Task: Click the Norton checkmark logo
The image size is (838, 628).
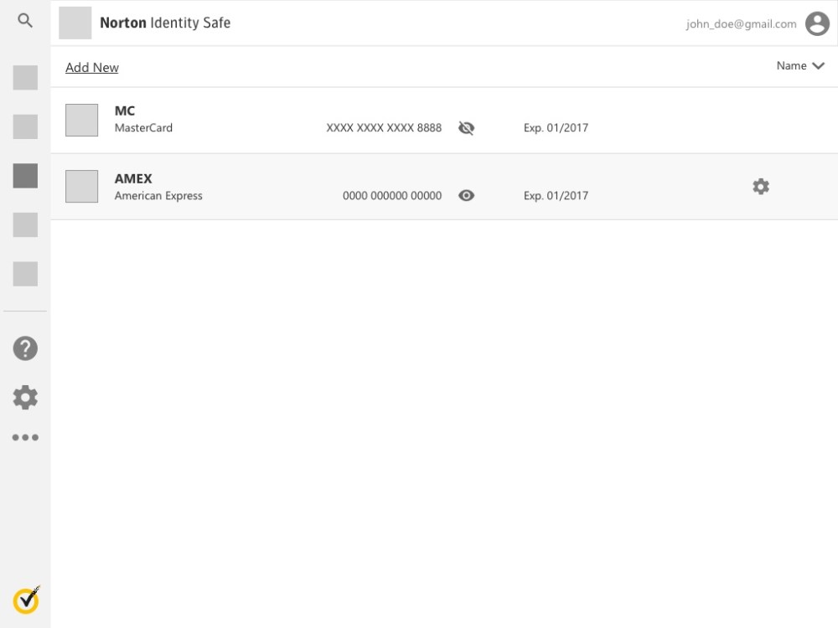Action: pos(26,600)
